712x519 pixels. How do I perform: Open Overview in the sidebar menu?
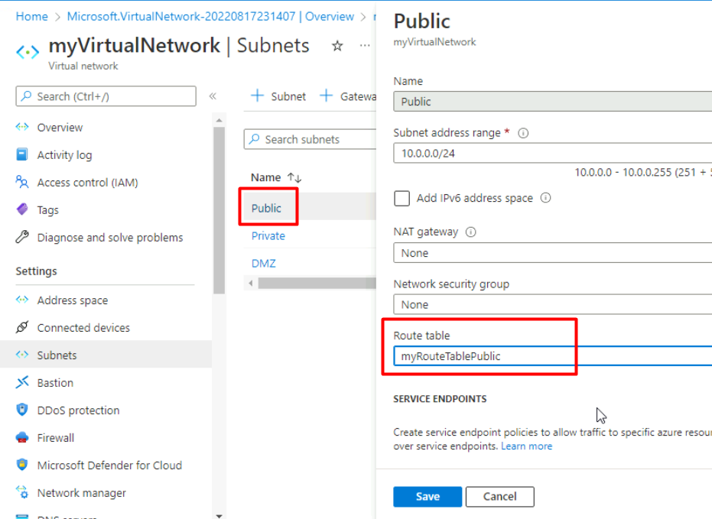point(60,128)
